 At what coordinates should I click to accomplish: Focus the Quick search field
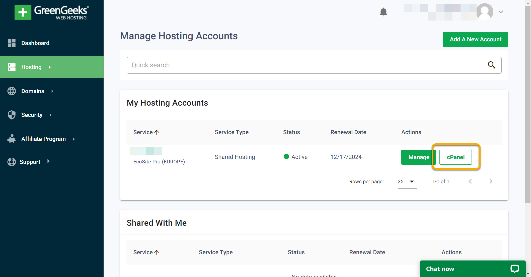[306, 65]
